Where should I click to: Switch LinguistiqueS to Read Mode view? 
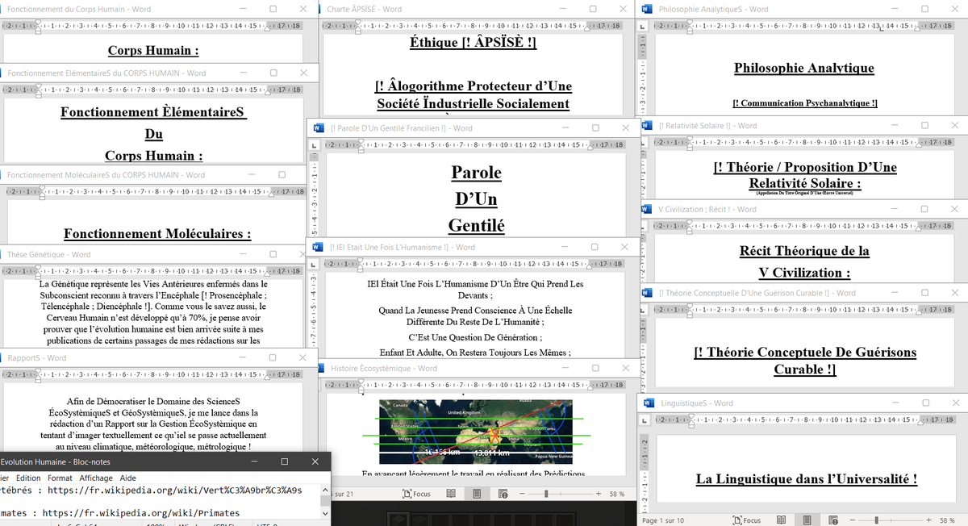point(782,520)
